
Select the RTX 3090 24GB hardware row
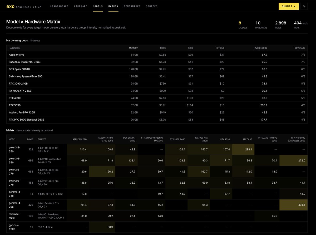(157, 84)
